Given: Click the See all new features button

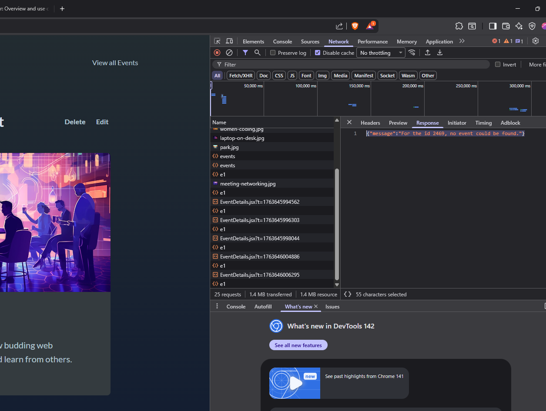Looking at the screenshot, I should point(298,345).
